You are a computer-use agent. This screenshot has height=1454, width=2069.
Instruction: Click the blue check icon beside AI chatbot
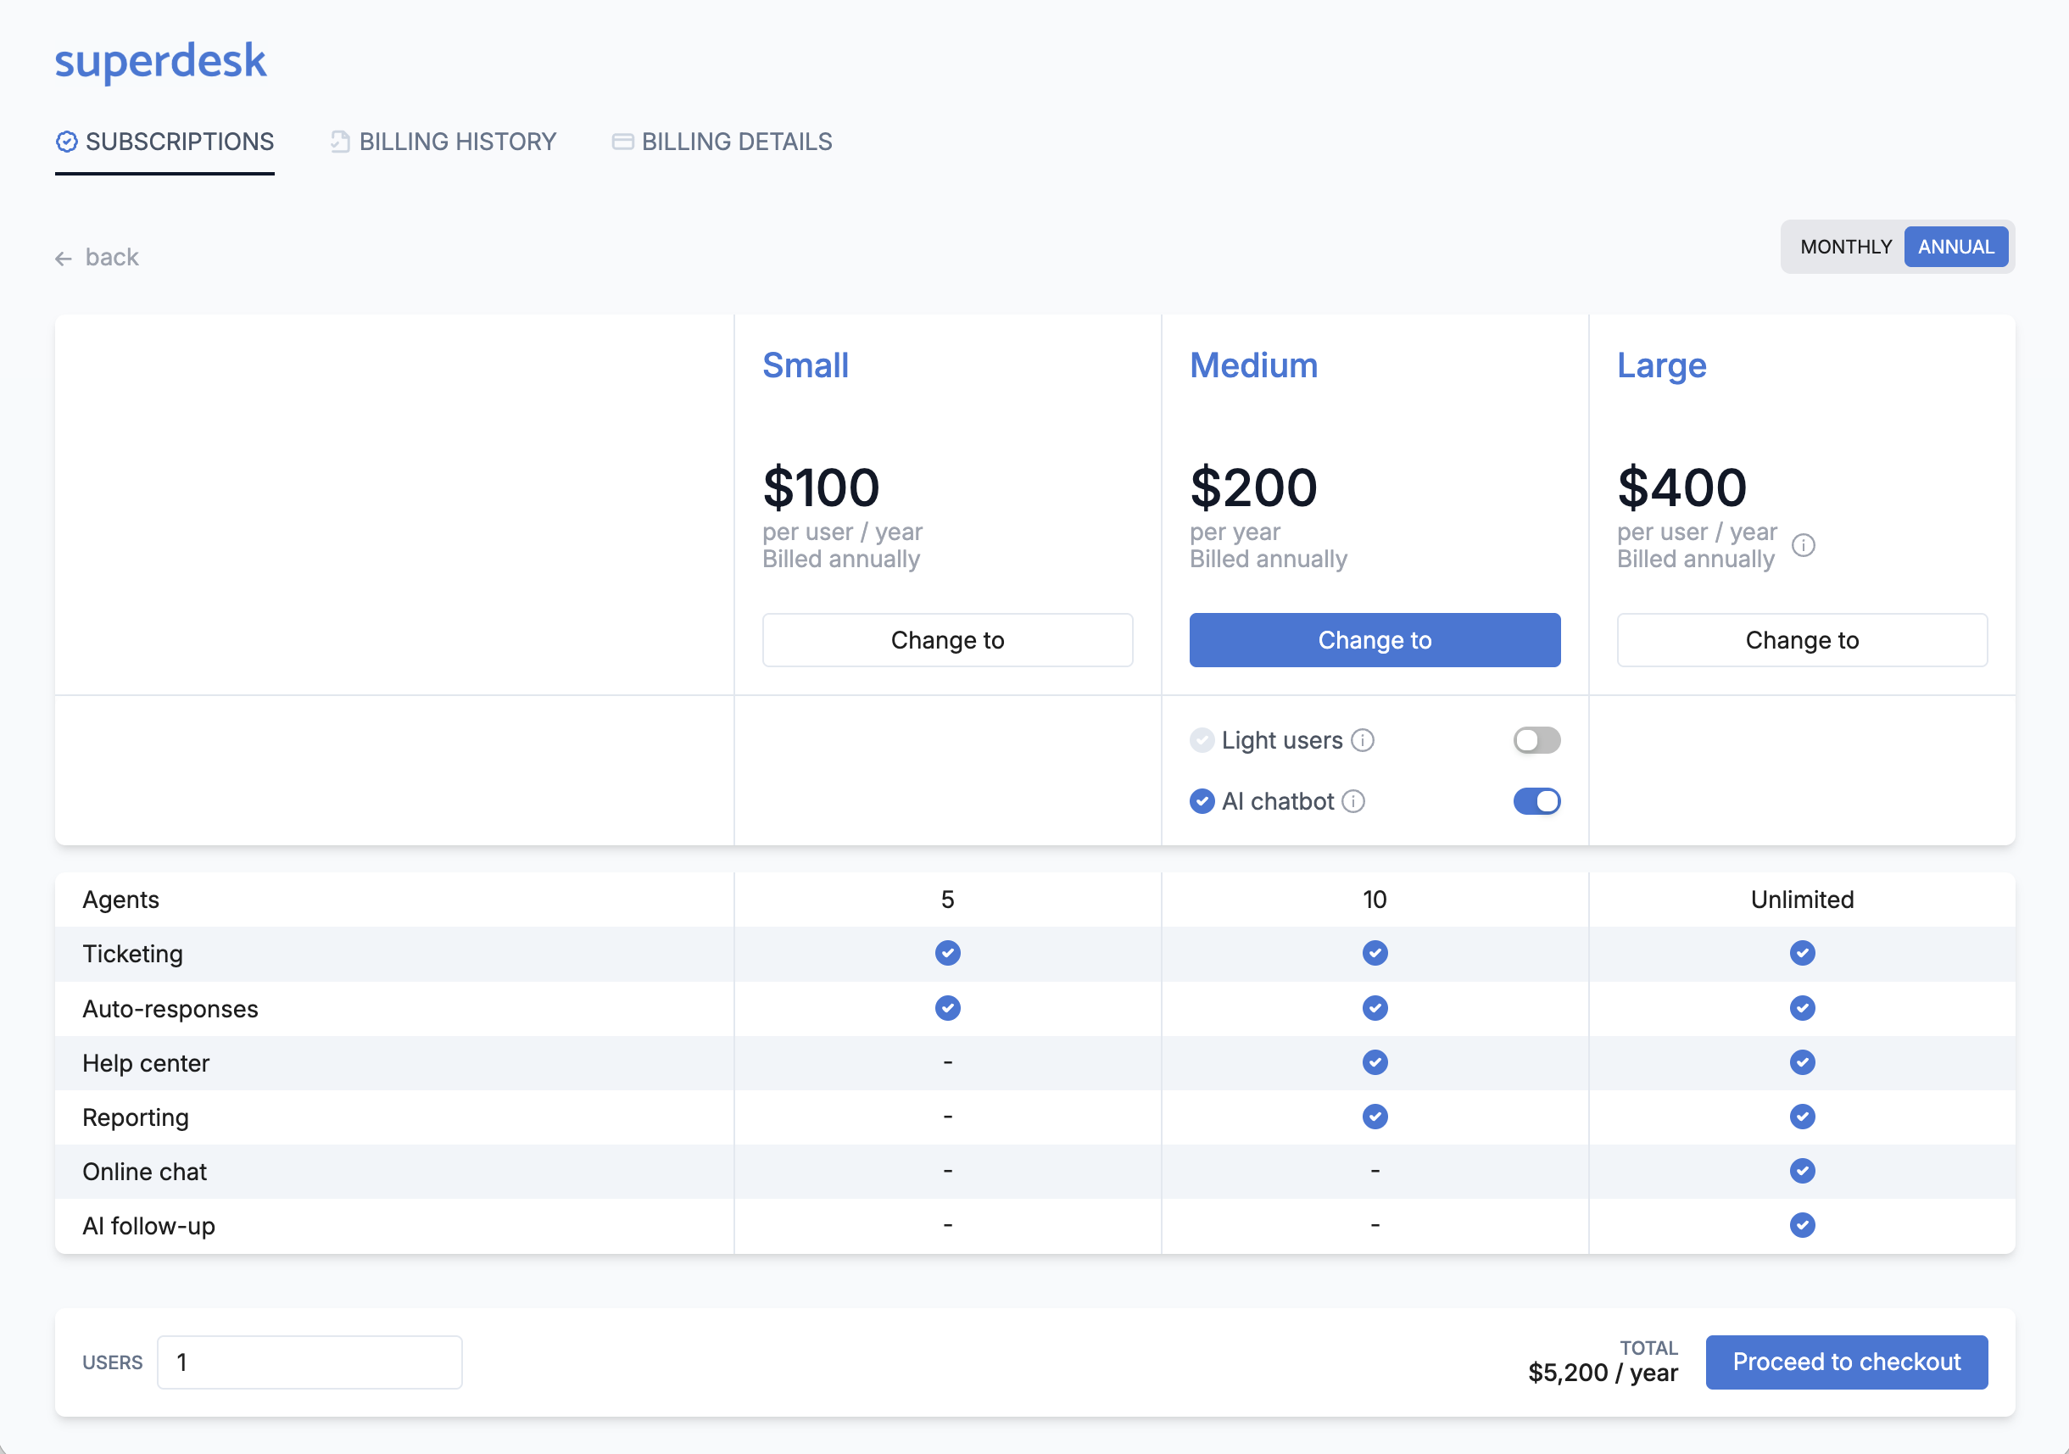click(x=1202, y=802)
